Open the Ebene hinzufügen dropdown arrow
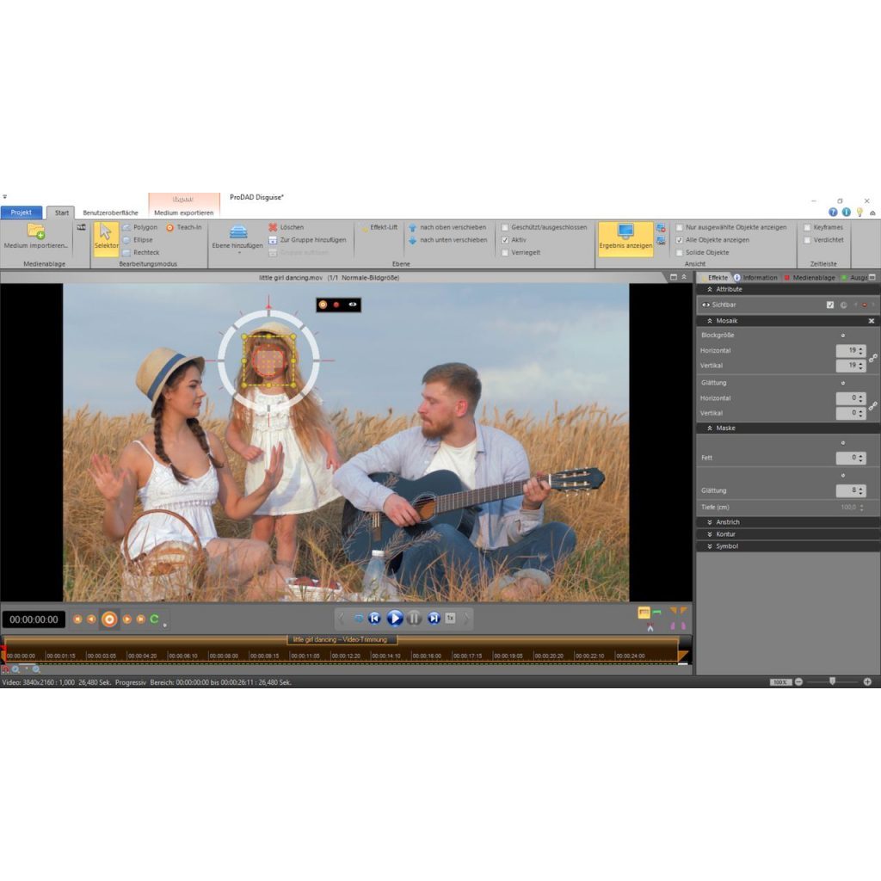881x881 pixels. point(239,254)
